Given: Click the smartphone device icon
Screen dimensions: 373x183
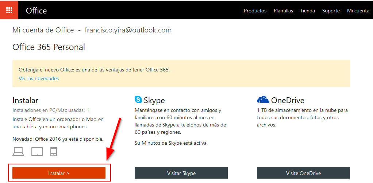Looking at the screenshot, I should 54,152.
